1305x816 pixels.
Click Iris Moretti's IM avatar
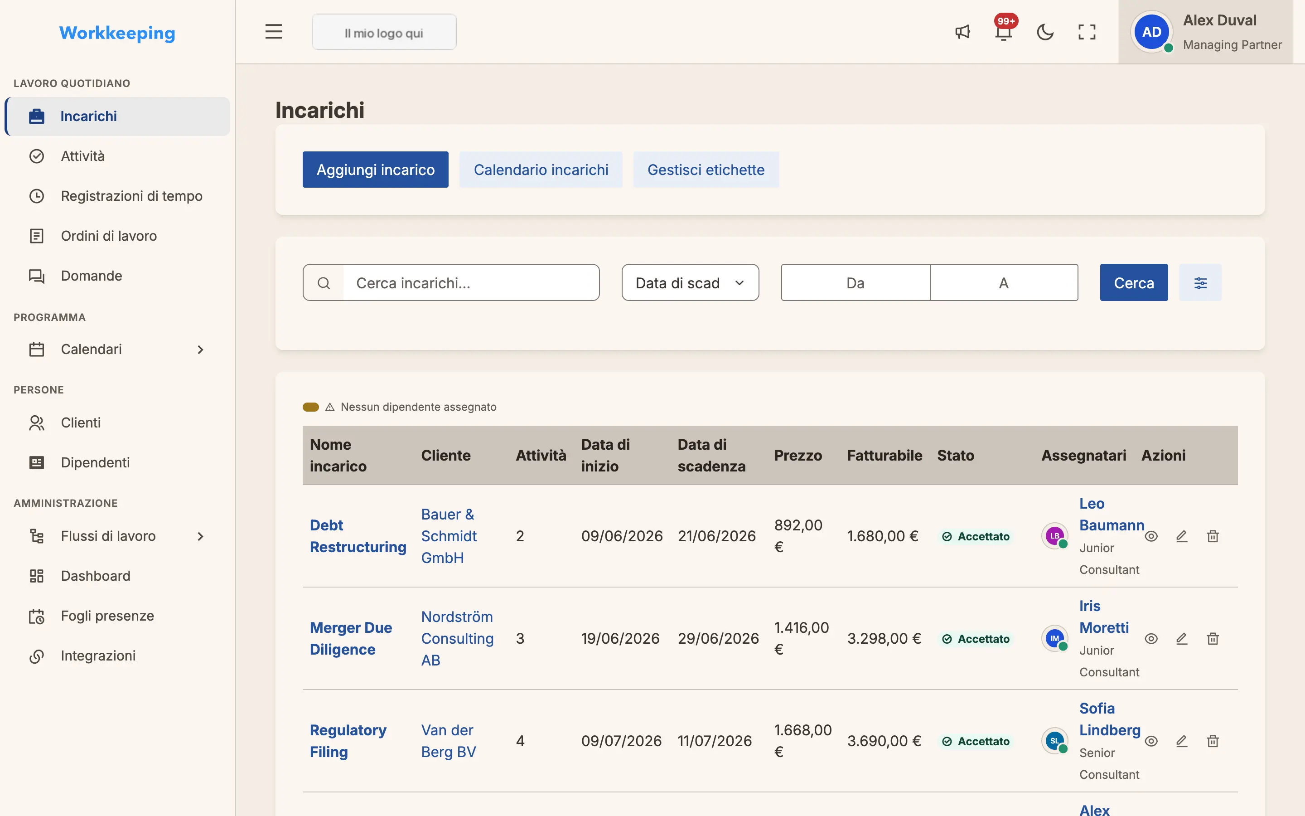[1055, 638]
